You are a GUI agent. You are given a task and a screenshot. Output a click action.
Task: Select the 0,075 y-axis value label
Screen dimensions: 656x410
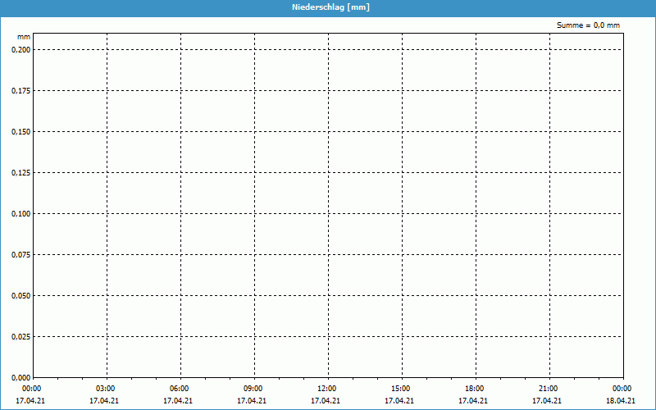click(x=20, y=254)
